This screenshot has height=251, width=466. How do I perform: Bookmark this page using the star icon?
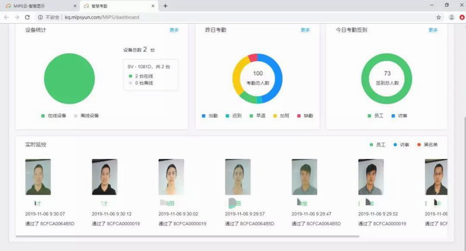438,17
